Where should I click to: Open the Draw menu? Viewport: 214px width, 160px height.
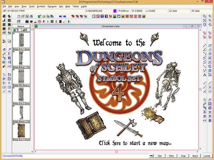(24, 6)
